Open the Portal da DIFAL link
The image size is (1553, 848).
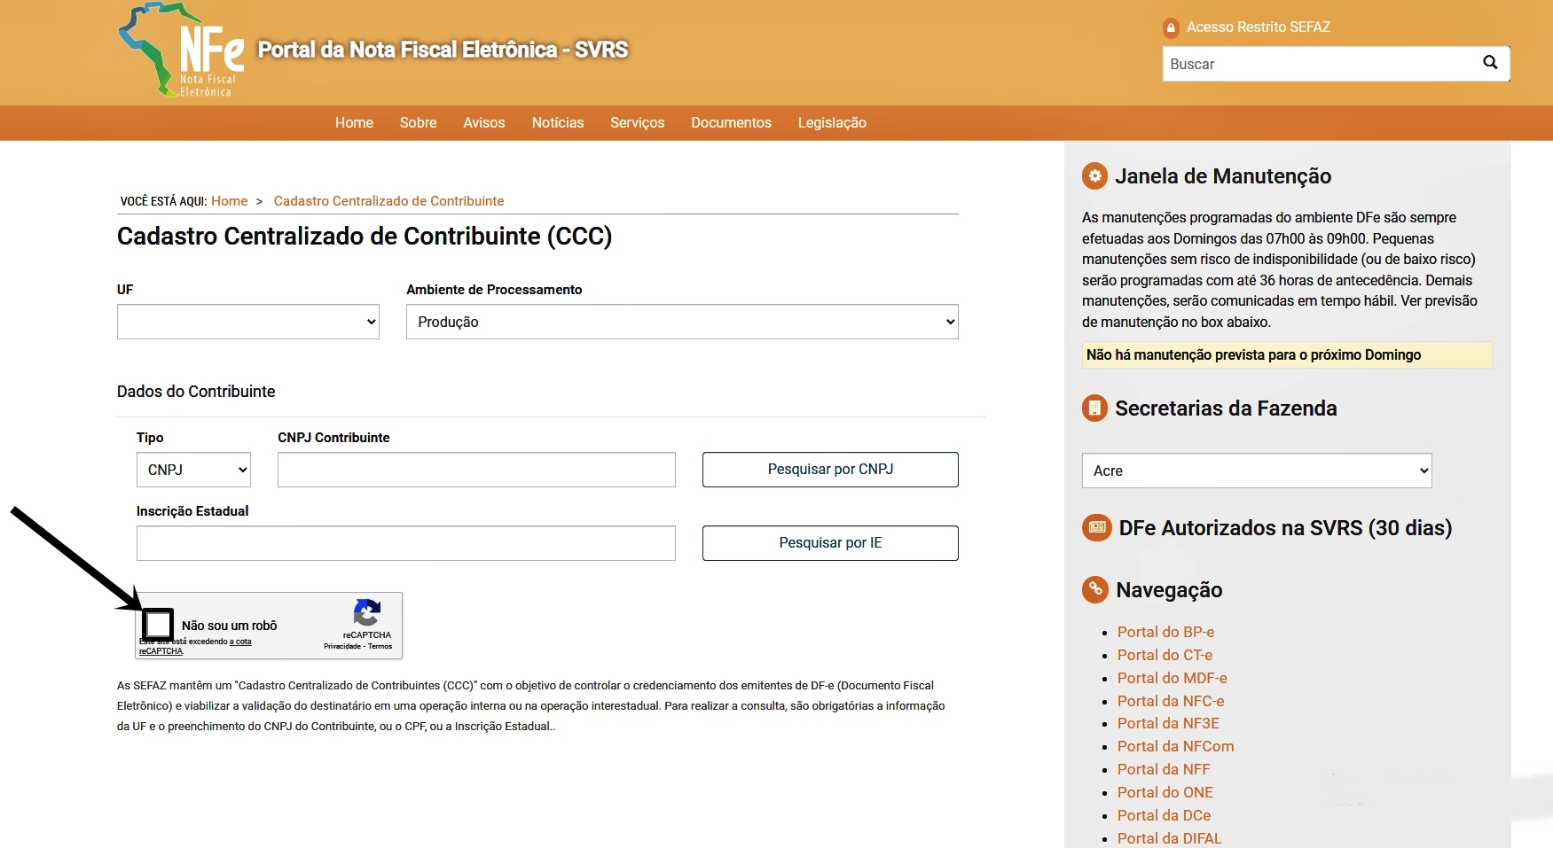[1170, 838]
